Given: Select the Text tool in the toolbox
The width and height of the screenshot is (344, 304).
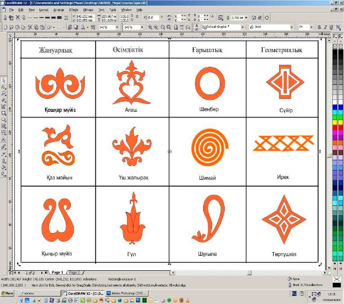Looking at the screenshot, I should point(4,139).
